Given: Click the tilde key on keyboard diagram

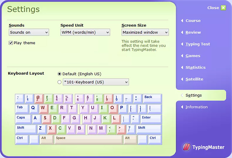Looking at the screenshot, I should (x=20, y=99).
